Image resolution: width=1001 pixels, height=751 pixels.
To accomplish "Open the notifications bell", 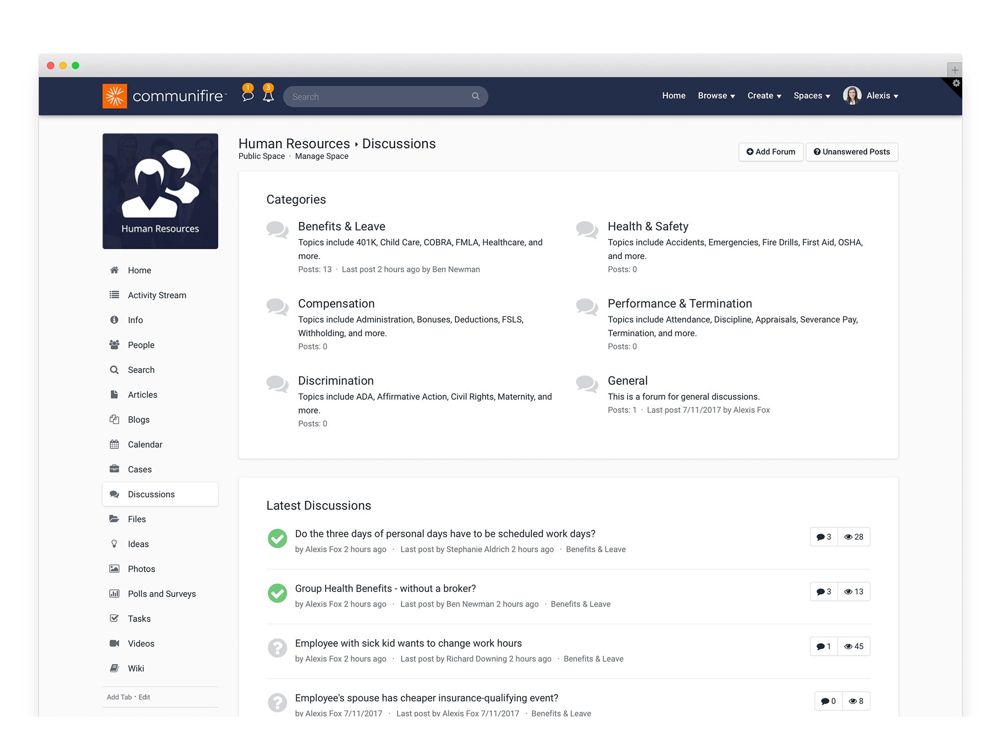I will click(269, 96).
